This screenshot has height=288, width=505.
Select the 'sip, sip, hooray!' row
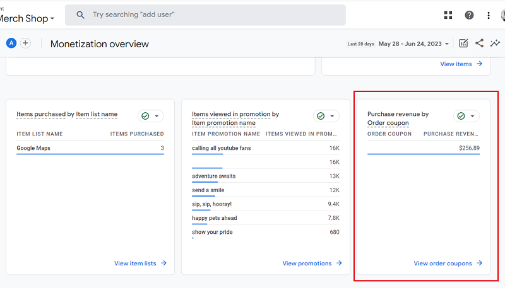[265, 204]
